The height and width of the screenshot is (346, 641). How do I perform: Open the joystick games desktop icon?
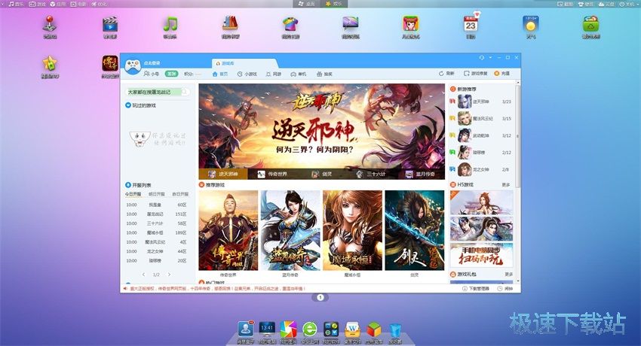coord(50,25)
